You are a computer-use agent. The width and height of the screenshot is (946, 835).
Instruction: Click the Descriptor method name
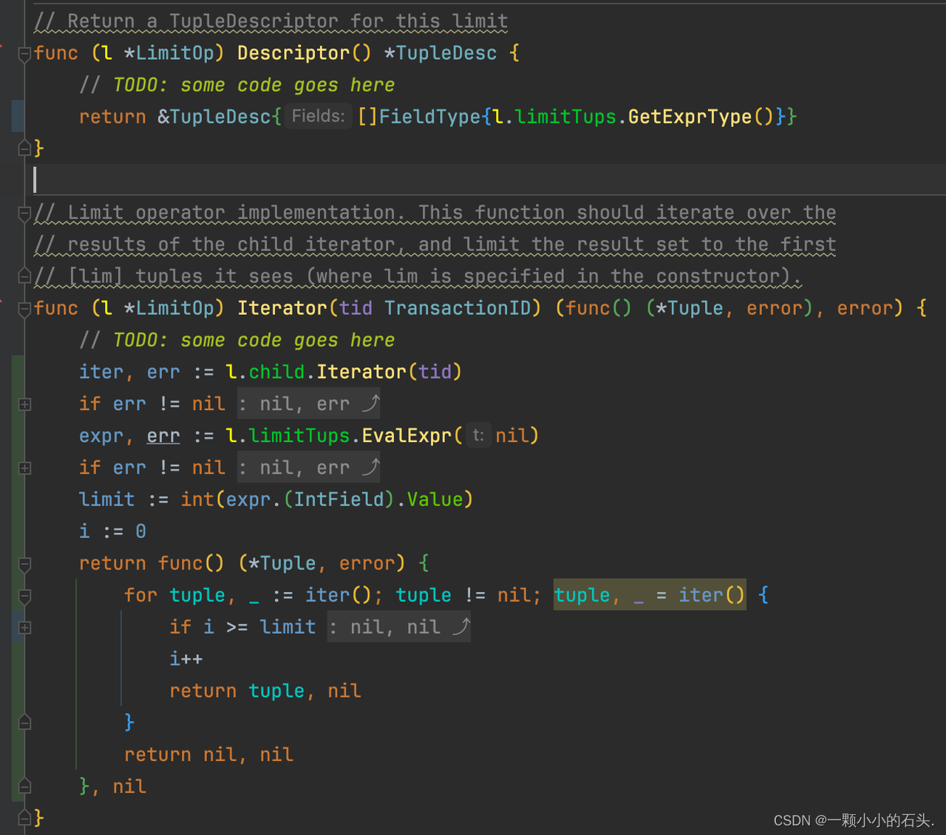tap(293, 53)
